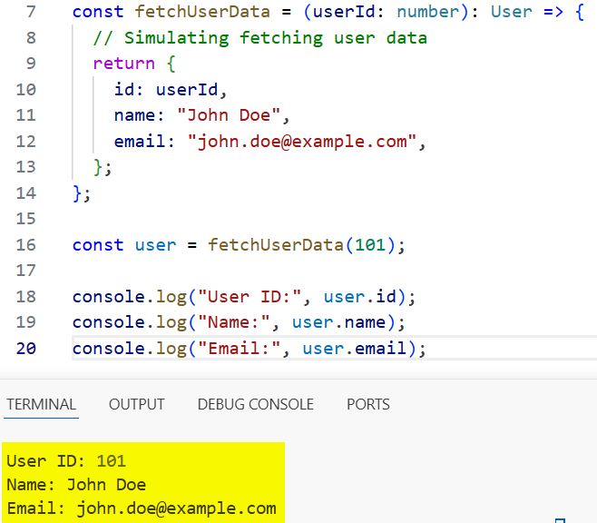The height and width of the screenshot is (523, 597).
Task: Click terminal output "User ID: 101"
Action: [66, 461]
